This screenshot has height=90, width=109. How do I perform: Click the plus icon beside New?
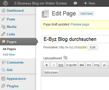(x=85, y=3)
